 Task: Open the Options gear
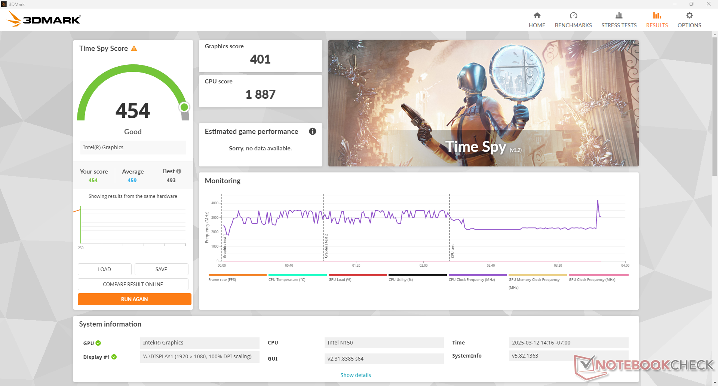click(689, 15)
